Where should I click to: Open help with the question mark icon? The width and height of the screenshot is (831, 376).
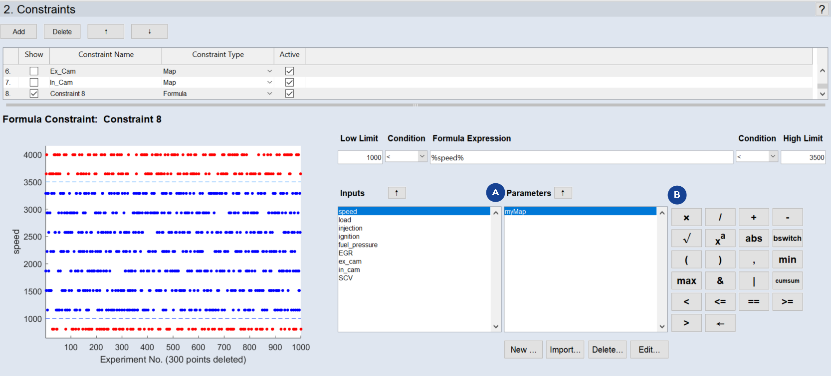822,9
